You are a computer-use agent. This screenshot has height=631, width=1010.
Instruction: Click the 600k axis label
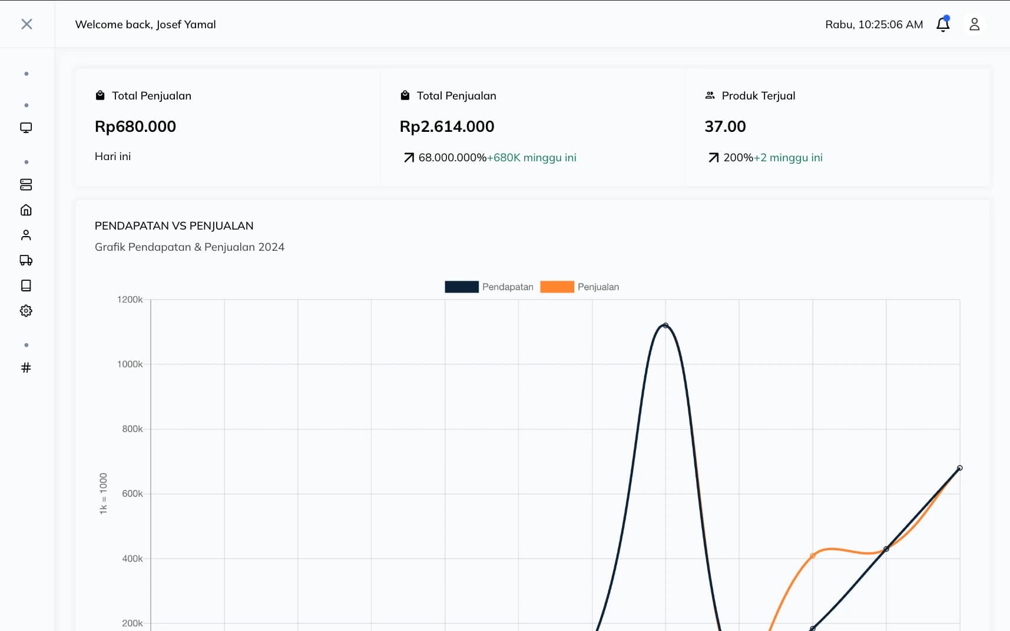pos(132,494)
